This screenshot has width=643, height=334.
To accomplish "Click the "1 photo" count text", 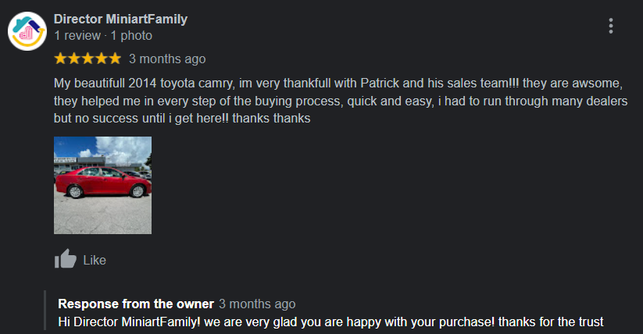I will [x=131, y=36].
